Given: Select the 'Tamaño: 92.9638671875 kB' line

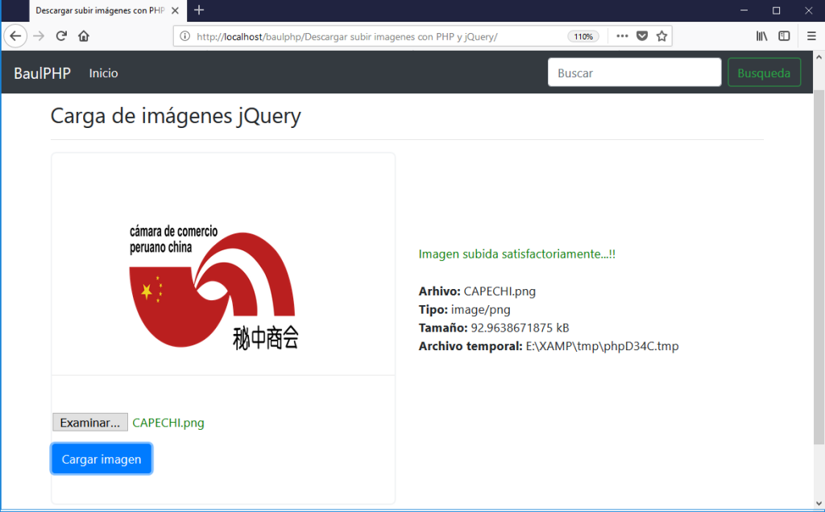Looking at the screenshot, I should click(x=494, y=328).
